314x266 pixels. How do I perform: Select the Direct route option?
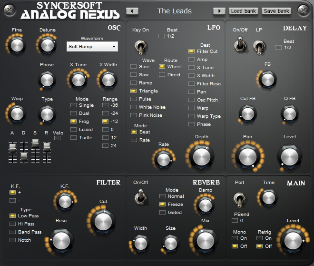click(162, 75)
